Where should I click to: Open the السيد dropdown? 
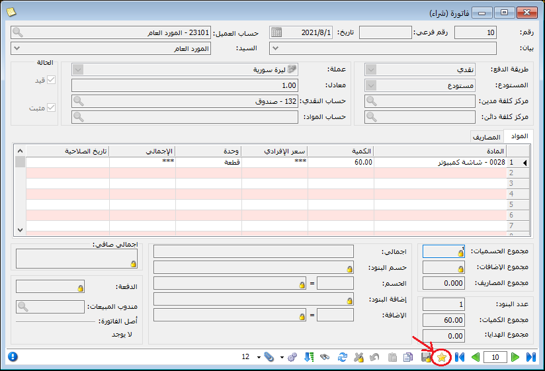tap(17, 48)
